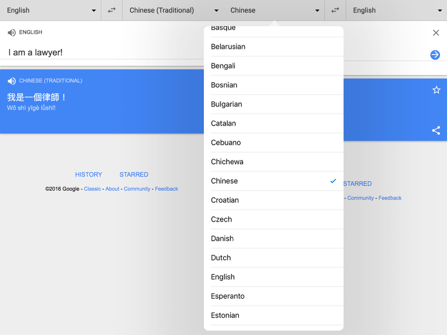Swap languages with the right swap-arrows icon
The width and height of the screenshot is (447, 335).
coord(335,10)
